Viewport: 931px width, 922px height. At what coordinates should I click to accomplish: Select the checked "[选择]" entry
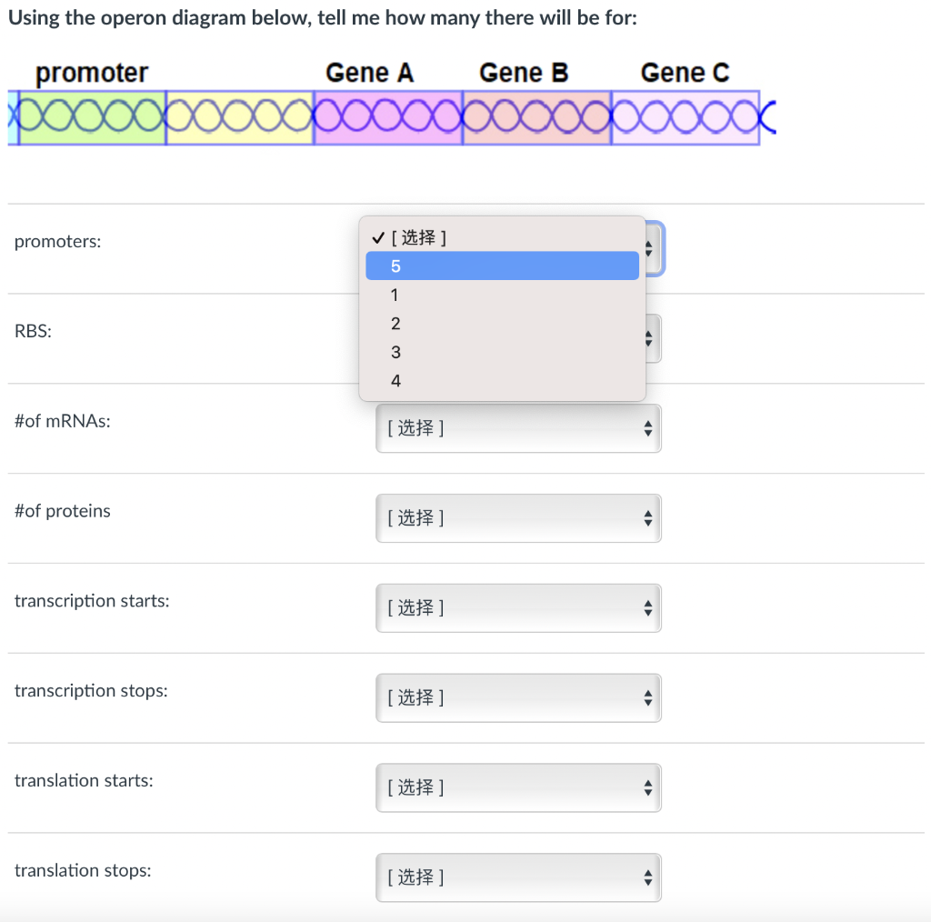tap(418, 237)
